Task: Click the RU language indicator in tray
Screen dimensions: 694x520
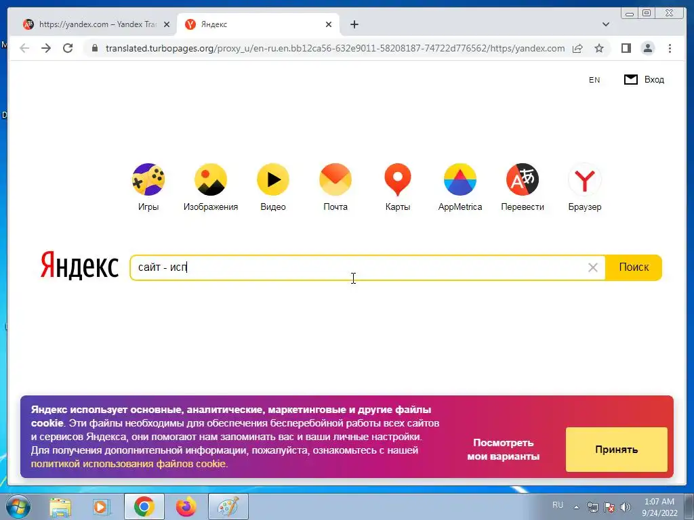Action: (x=558, y=505)
